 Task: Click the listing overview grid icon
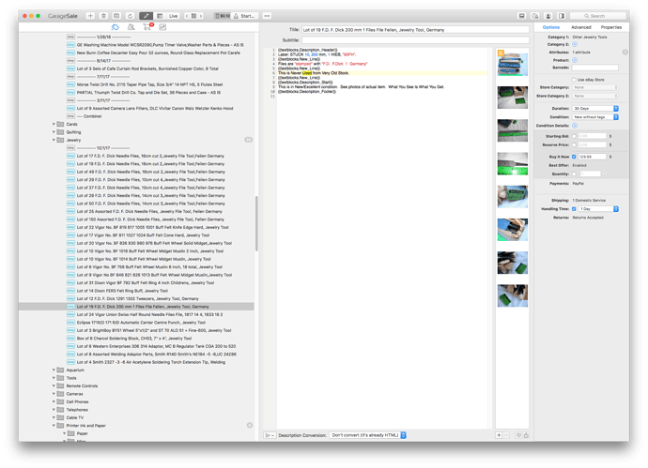(x=193, y=16)
